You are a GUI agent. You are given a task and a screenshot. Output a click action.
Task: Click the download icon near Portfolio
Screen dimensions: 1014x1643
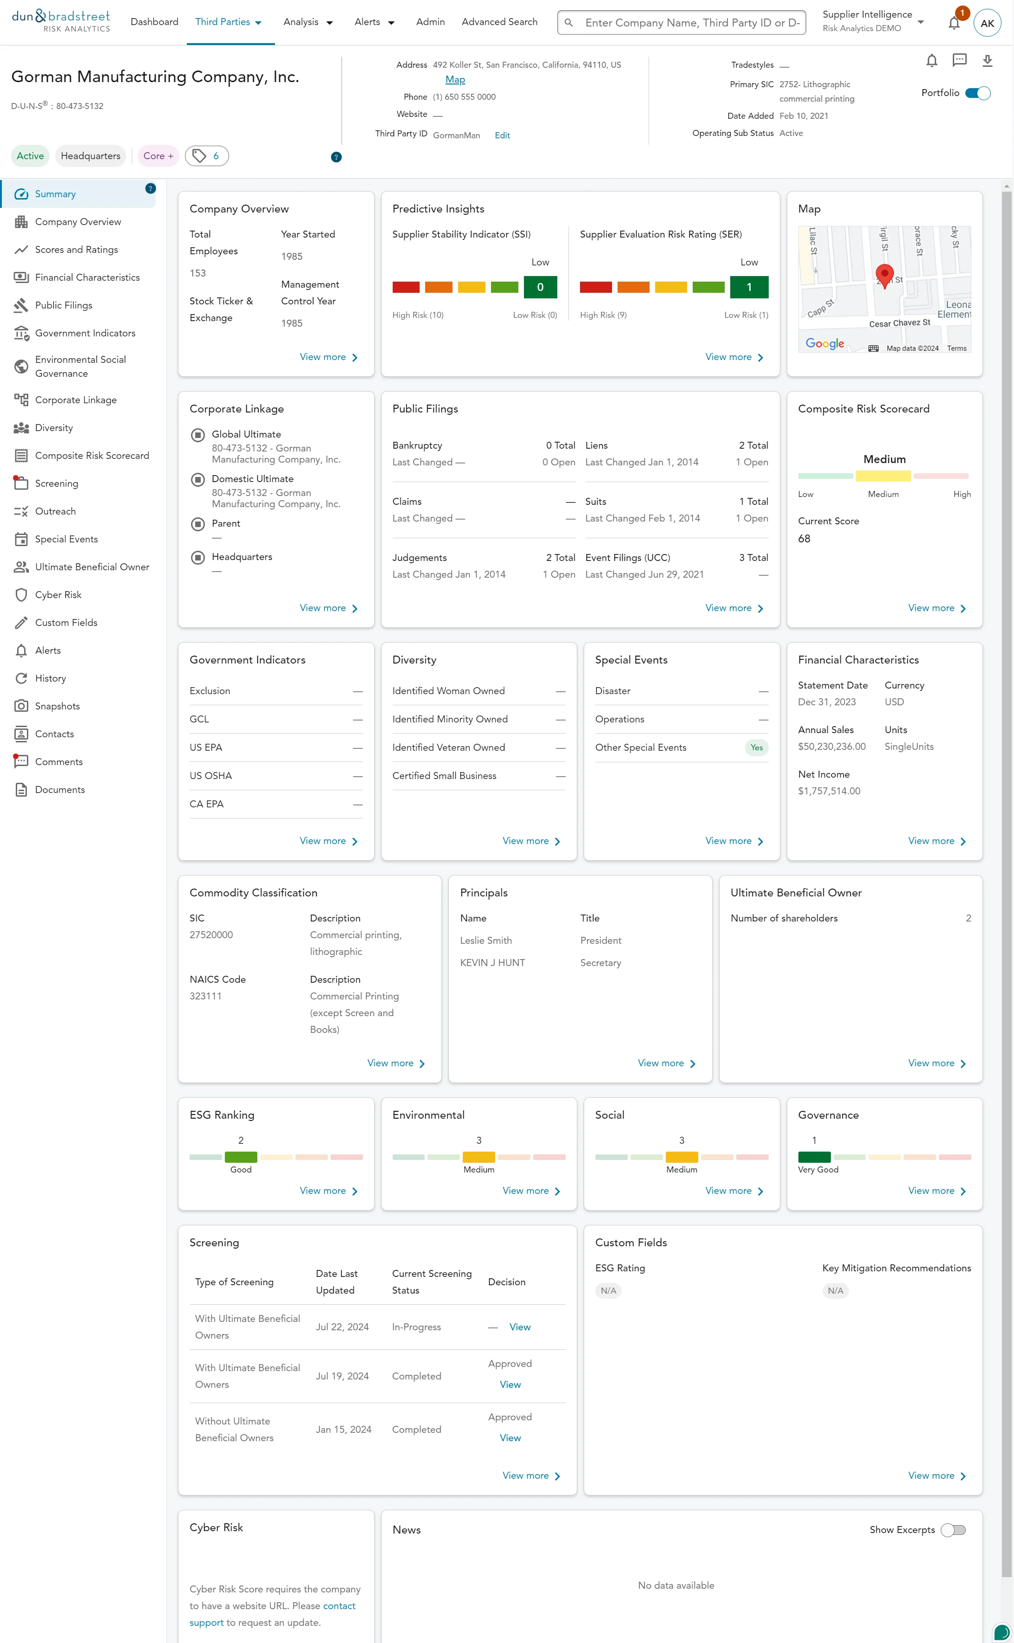tap(987, 61)
